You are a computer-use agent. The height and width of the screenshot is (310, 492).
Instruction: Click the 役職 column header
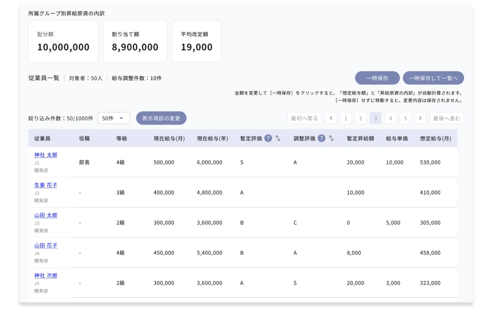click(84, 138)
